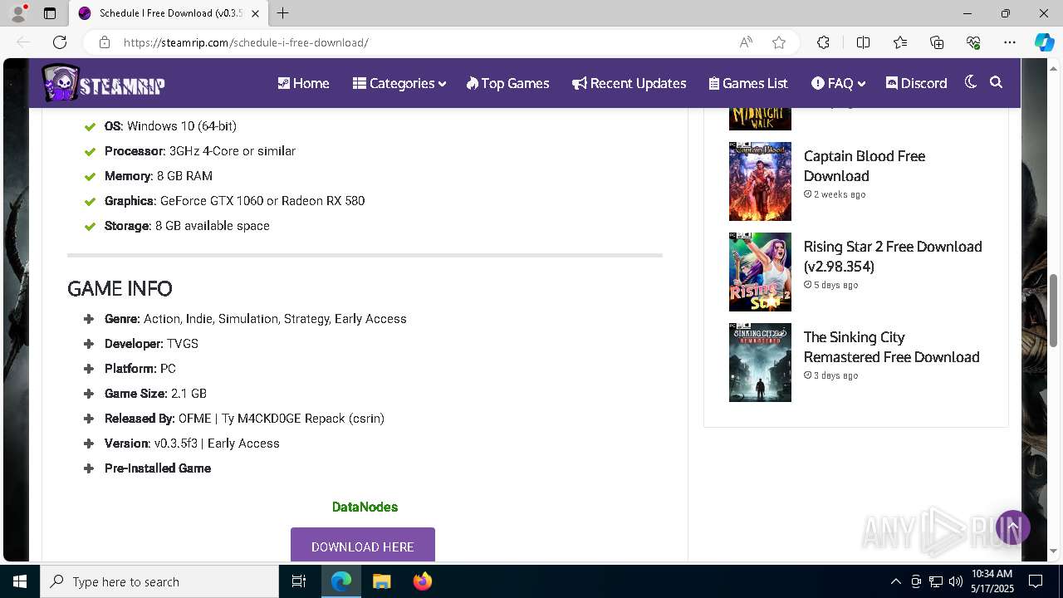Expand the Categories dropdown
The width and height of the screenshot is (1063, 598).
[x=399, y=83]
